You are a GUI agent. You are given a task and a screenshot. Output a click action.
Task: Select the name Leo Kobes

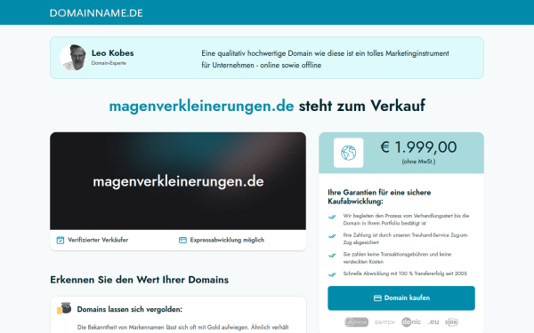[x=112, y=53]
